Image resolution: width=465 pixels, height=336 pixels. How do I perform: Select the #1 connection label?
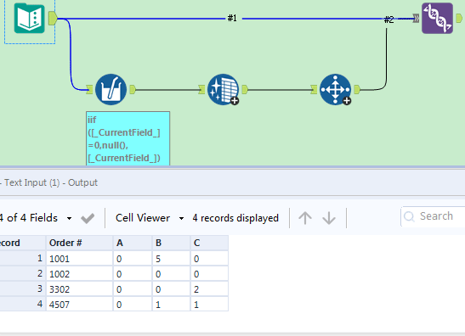(x=232, y=18)
